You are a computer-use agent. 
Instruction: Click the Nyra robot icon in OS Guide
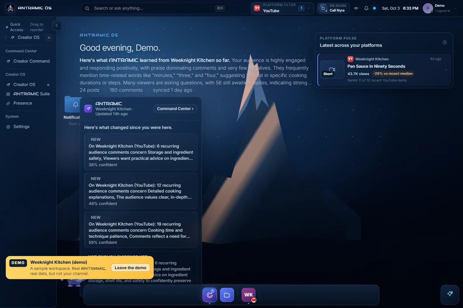coord(323,8)
